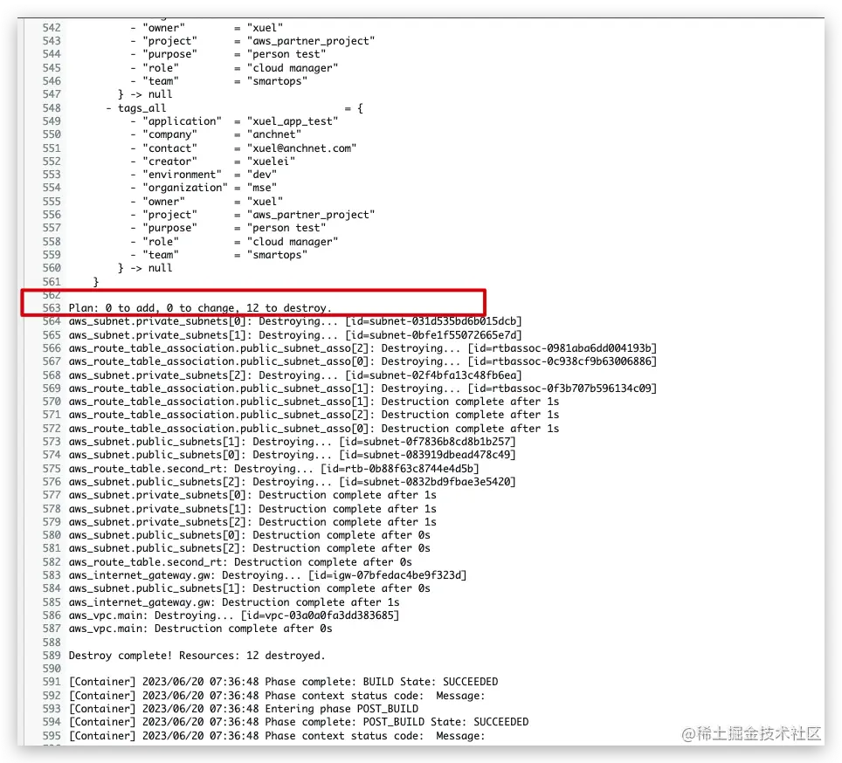The image size is (842, 763).
Task: Select line 577 private_subnets[0] Destruction complete
Action: coord(252,495)
